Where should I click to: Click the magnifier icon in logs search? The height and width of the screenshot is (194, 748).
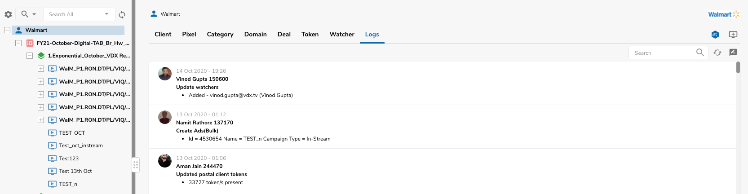coord(700,53)
